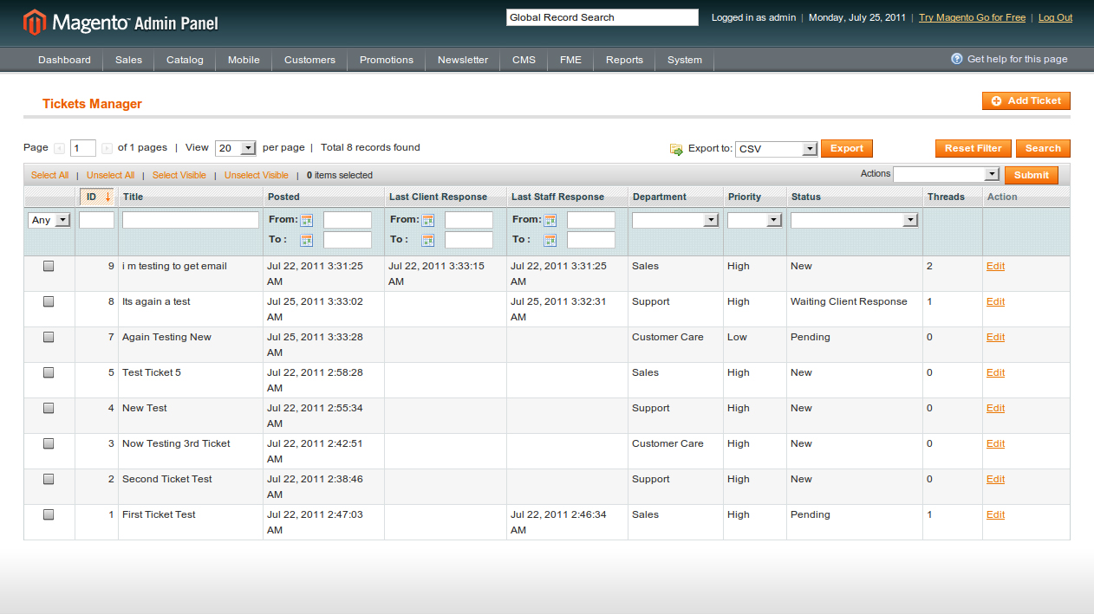Check the box for ticket 9
Viewport: 1094px width, 614px height.
(49, 267)
